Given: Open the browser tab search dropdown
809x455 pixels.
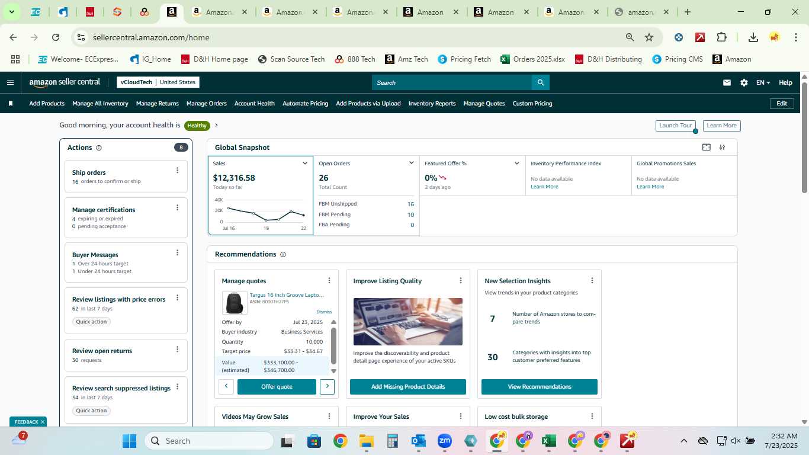Looking at the screenshot, I should click(11, 12).
